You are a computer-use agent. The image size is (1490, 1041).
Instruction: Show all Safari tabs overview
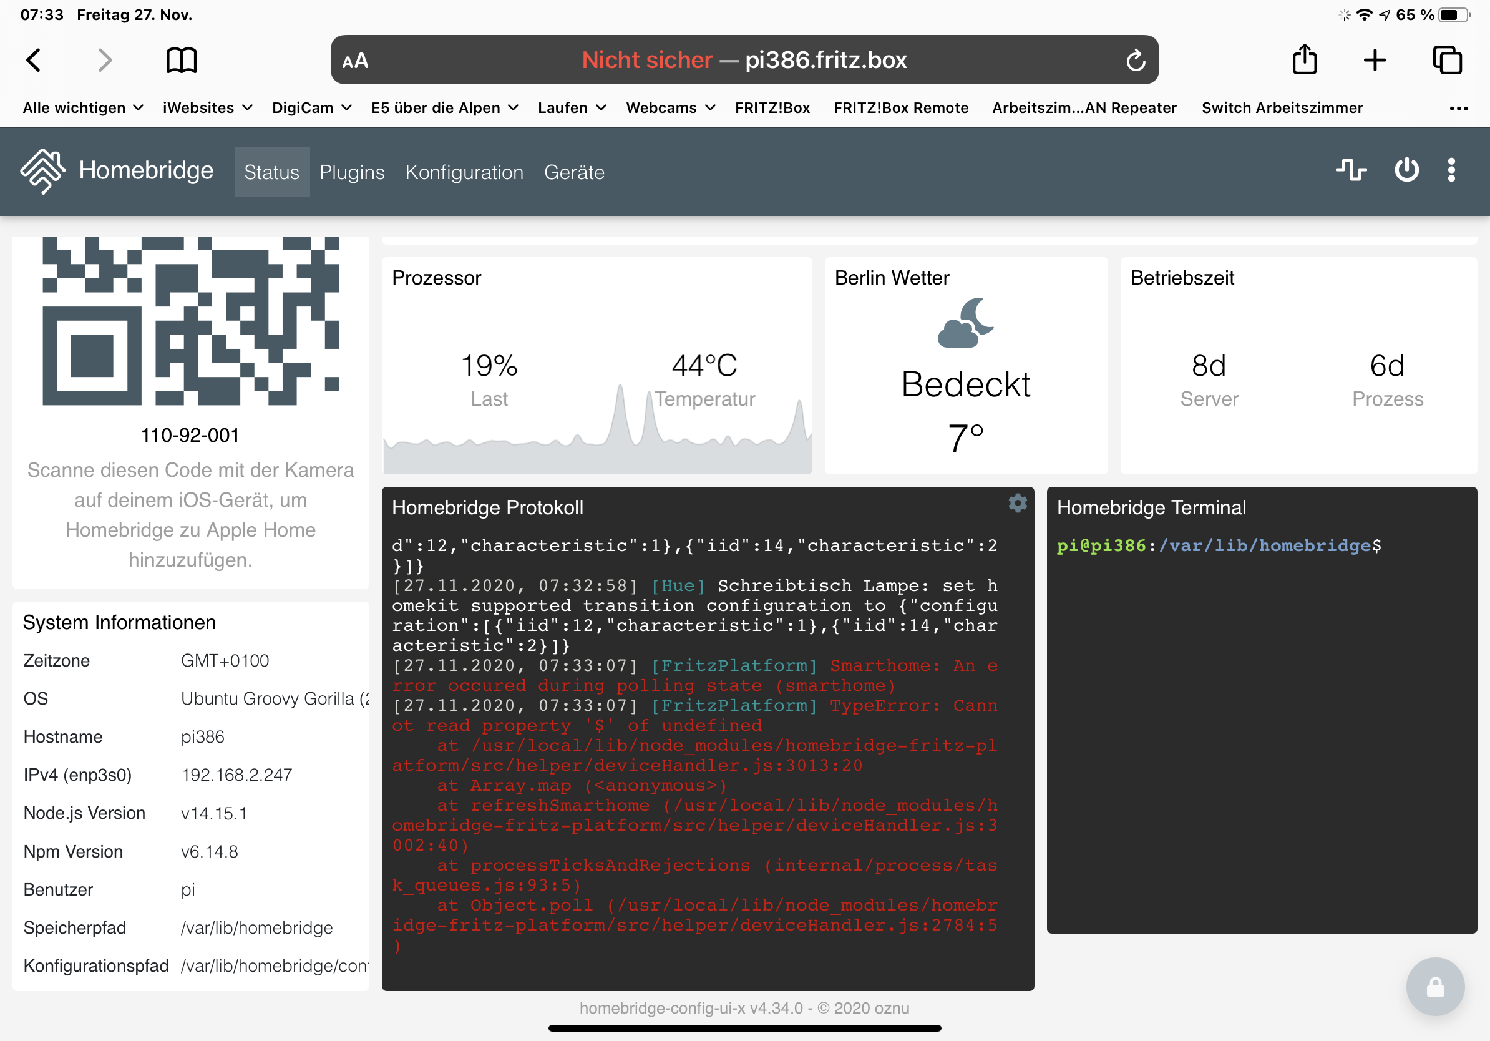point(1446,61)
